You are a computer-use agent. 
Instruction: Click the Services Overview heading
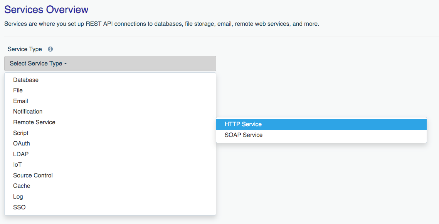click(x=46, y=9)
